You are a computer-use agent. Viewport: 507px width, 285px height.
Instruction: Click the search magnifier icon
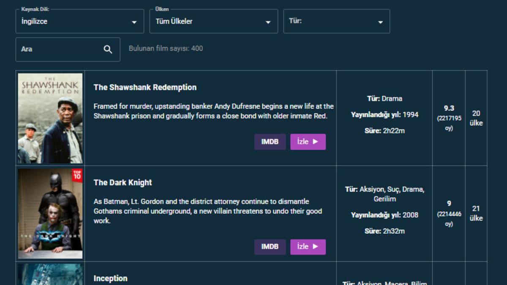tap(107, 49)
